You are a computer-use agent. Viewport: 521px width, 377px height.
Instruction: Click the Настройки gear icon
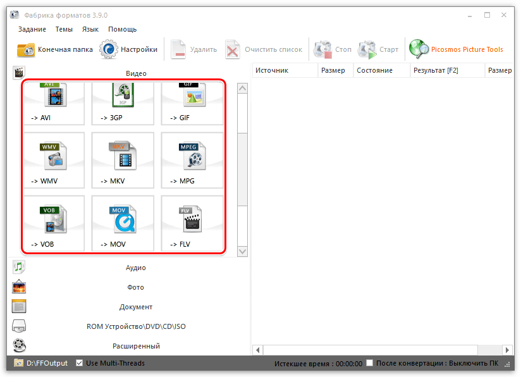108,49
